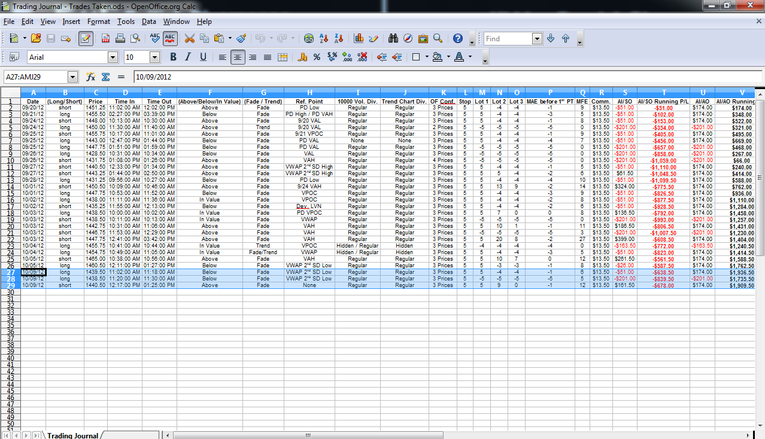Screen dimensions: 765x439
Task: Open the Insert menu
Action: (71, 22)
